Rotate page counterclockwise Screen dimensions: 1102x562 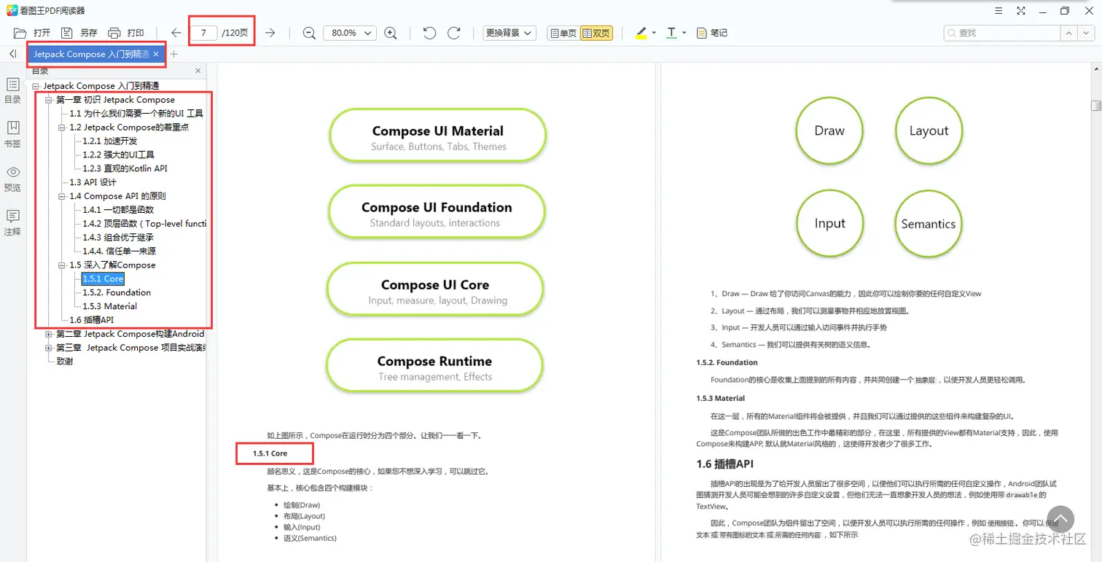[x=429, y=33]
